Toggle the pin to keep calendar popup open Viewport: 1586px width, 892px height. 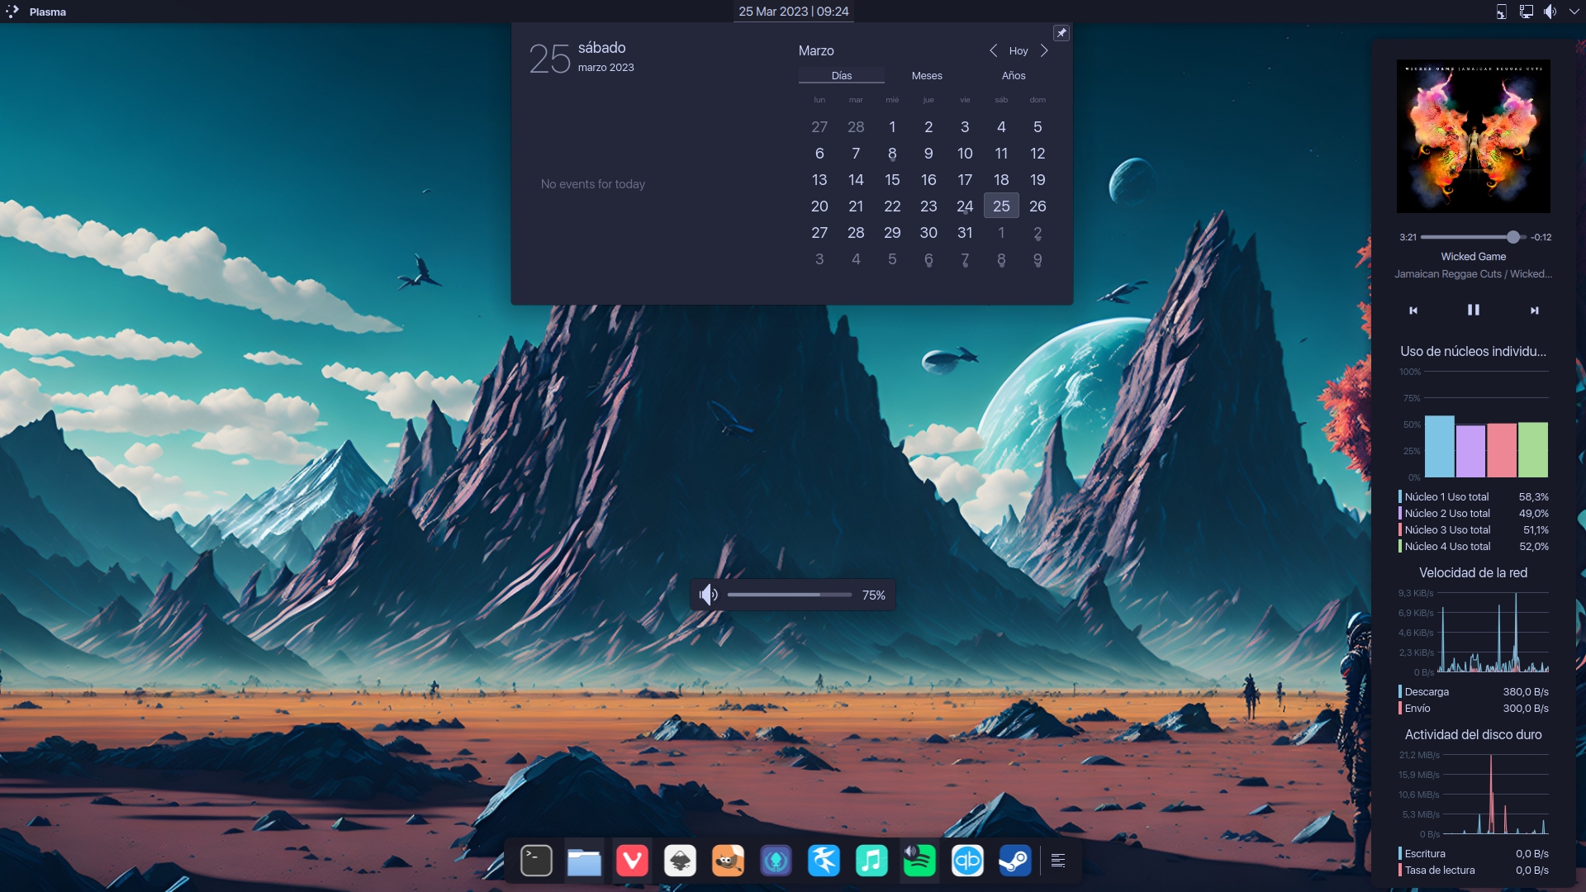point(1061,32)
